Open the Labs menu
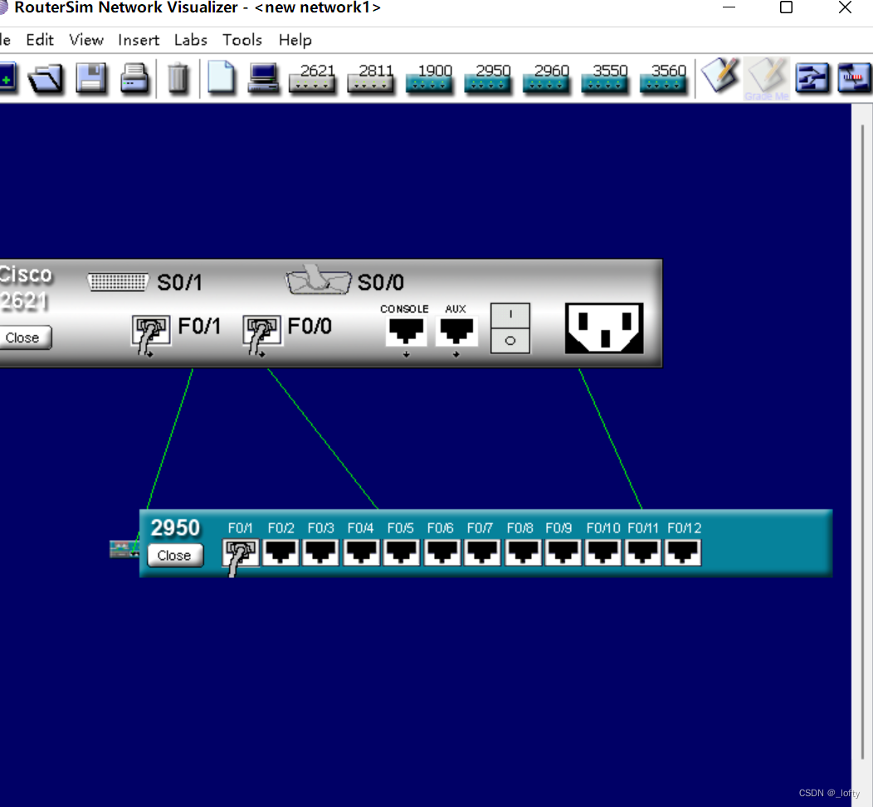This screenshot has width=873, height=807. coord(190,40)
